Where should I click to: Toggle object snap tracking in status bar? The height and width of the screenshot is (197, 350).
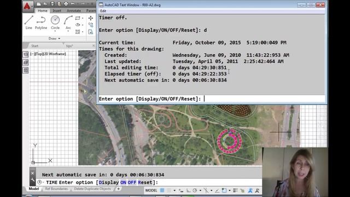tap(217, 190)
